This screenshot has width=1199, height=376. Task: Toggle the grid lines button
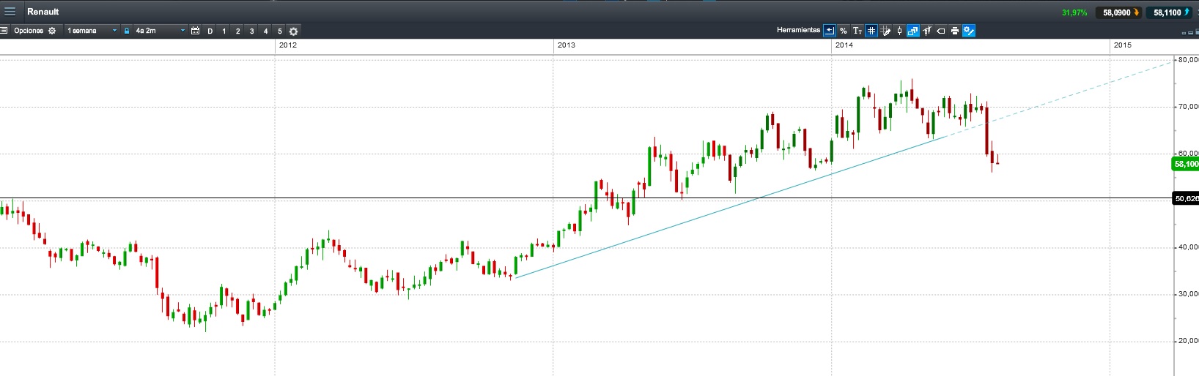[x=871, y=31]
